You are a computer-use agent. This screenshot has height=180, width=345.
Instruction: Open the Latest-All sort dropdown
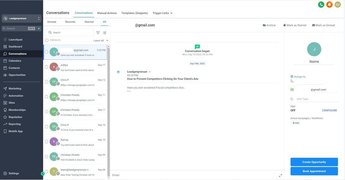point(100,40)
